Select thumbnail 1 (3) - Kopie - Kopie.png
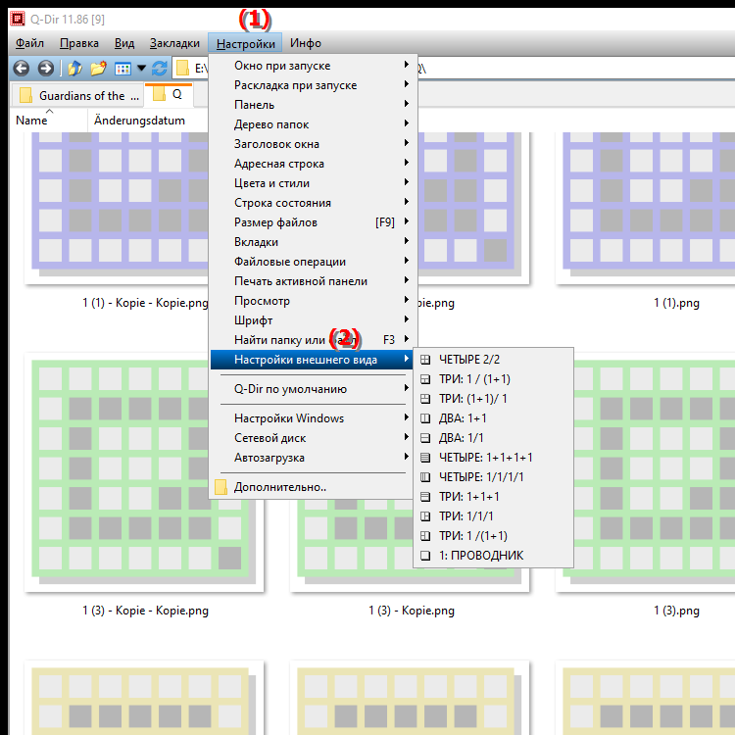 pos(144,485)
